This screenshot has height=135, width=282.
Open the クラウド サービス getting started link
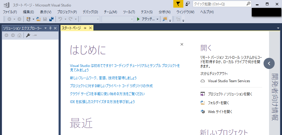click(108, 94)
